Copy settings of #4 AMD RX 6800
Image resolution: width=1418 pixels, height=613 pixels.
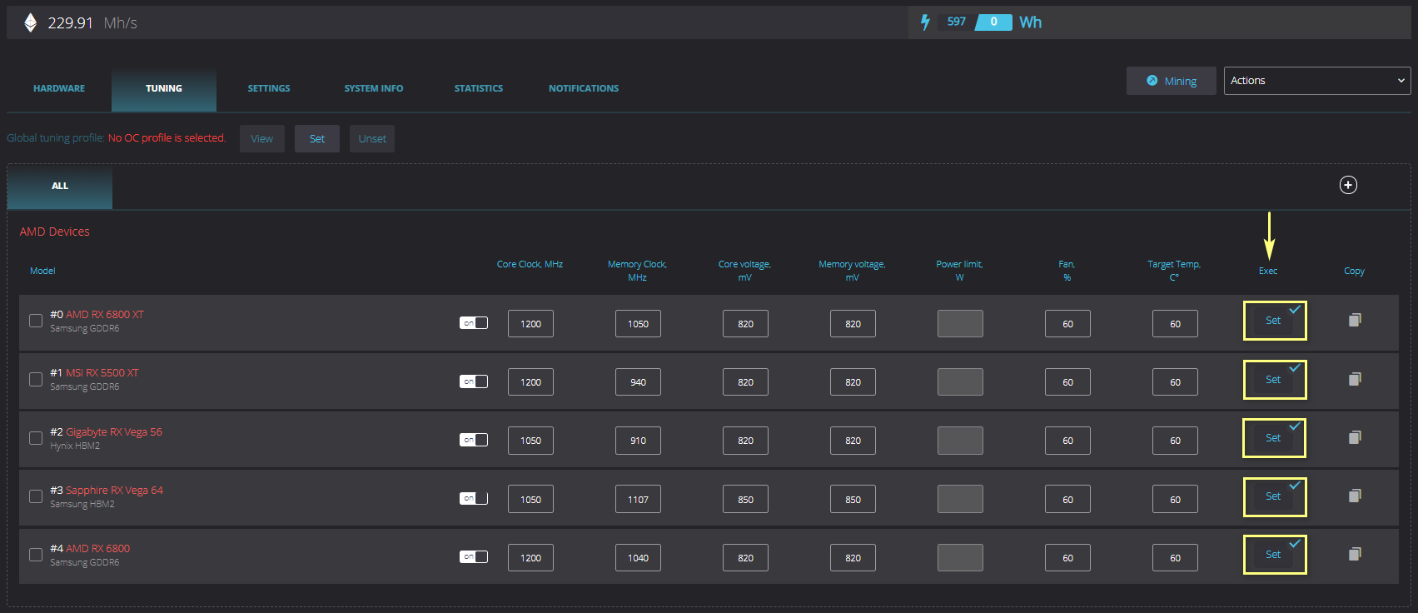1355,554
